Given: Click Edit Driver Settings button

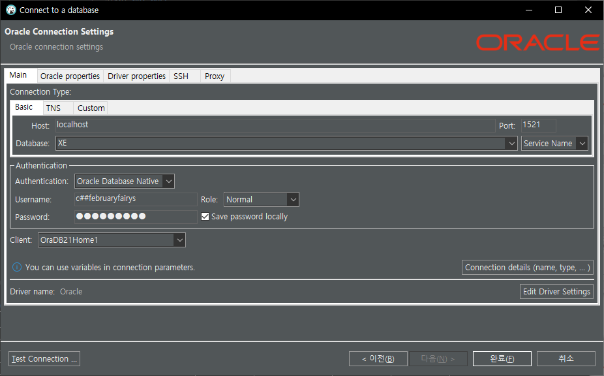Looking at the screenshot, I should (x=556, y=292).
